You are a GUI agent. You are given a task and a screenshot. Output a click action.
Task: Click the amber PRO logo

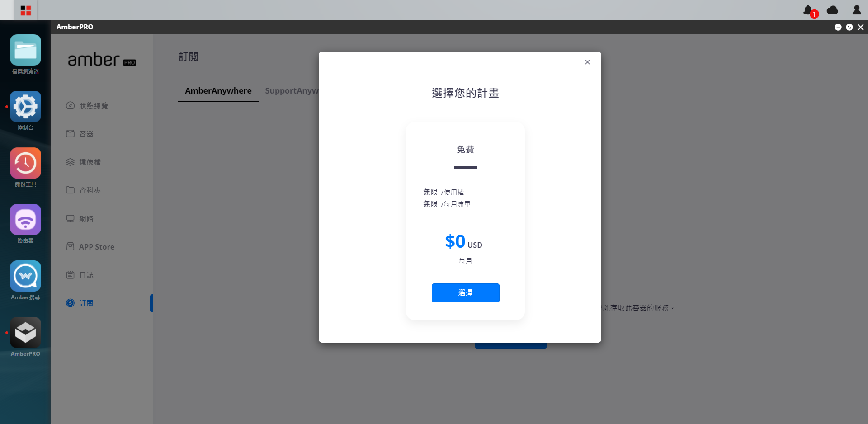[102, 60]
